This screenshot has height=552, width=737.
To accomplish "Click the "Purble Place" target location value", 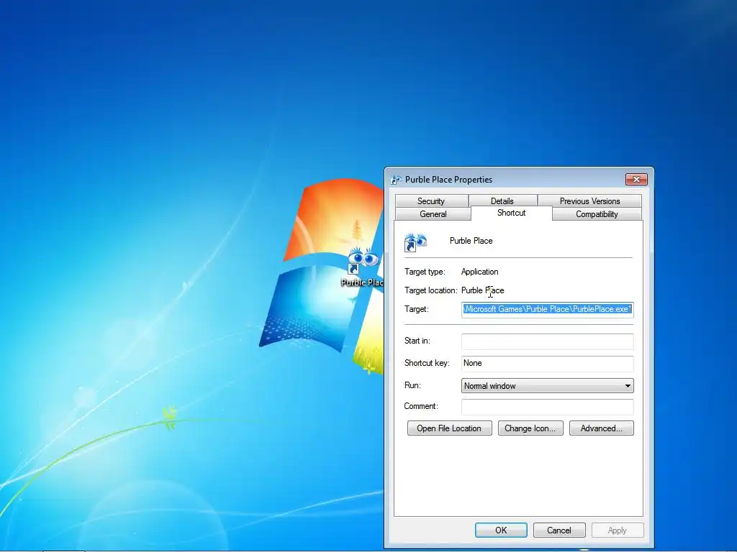I will coord(483,290).
